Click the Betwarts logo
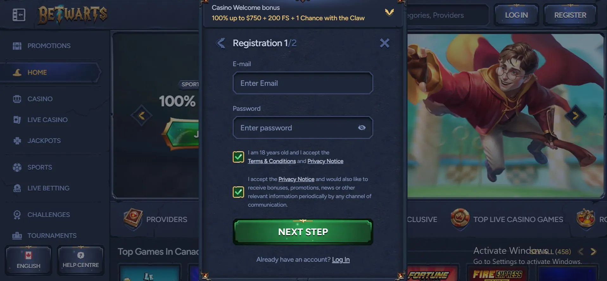 [x=73, y=15]
